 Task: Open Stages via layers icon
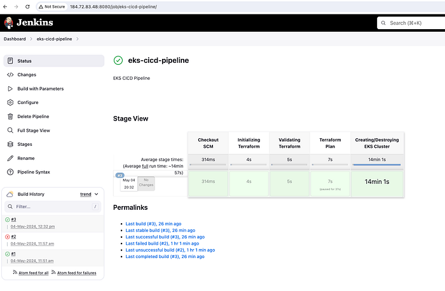(x=10, y=144)
